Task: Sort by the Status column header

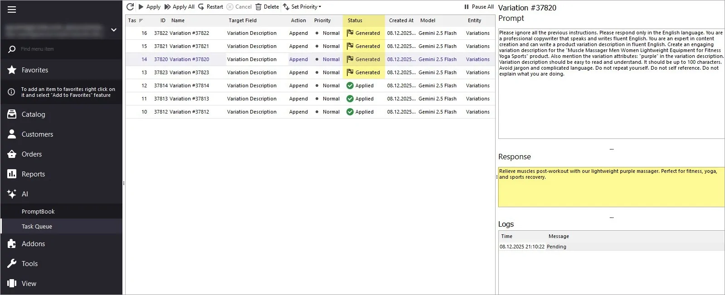Action: (x=355, y=20)
